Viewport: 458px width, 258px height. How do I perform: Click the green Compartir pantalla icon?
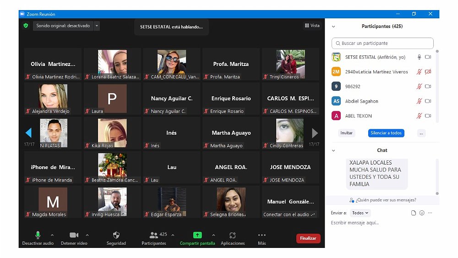197,235
